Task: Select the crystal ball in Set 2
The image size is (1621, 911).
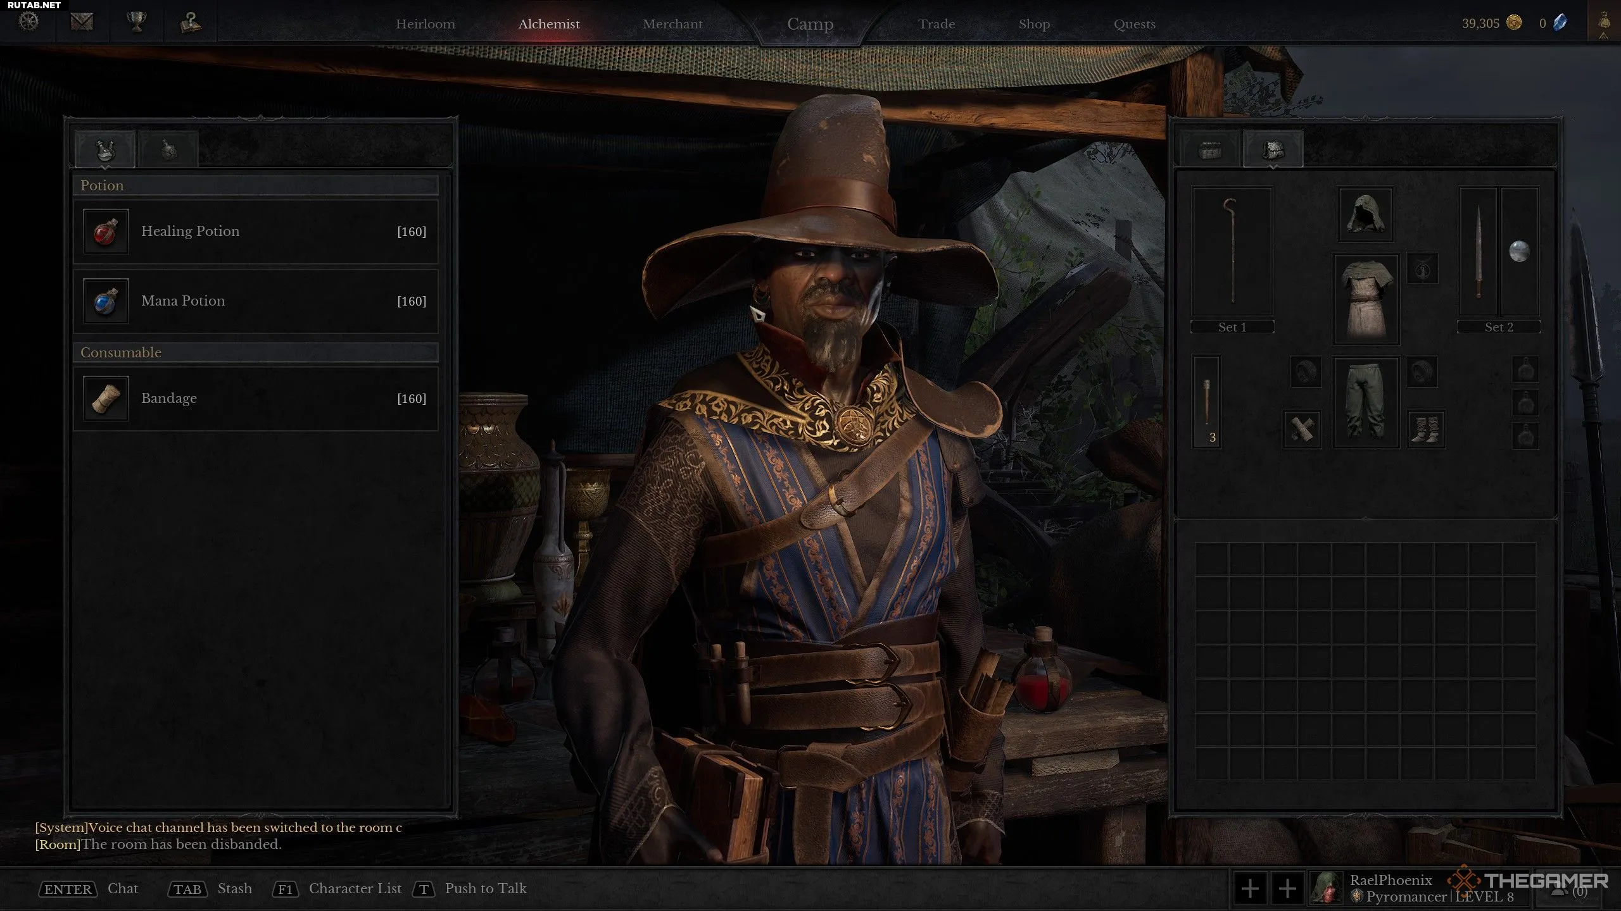Action: pyautogui.click(x=1519, y=252)
